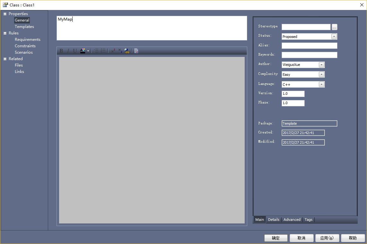Screen dimensions: 367x244
Task: Switch to the Advanced tab
Action: click(292, 220)
